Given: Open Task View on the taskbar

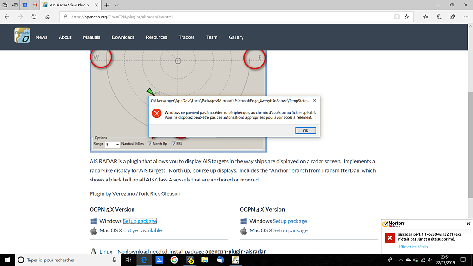Looking at the screenshot, I should coord(128,260).
